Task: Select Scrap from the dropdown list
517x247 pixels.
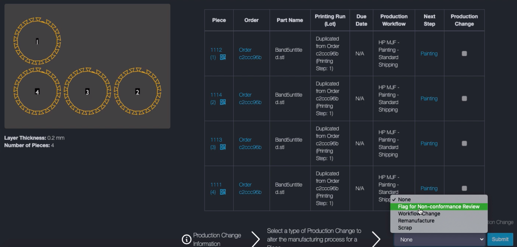Action: [x=405, y=228]
